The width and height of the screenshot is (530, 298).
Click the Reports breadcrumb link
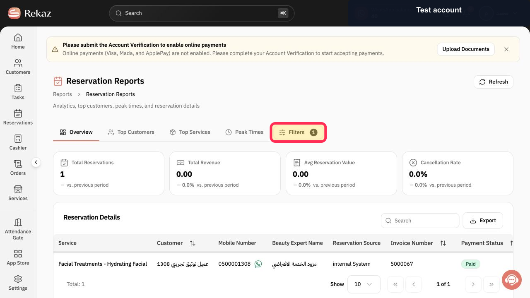point(63,94)
